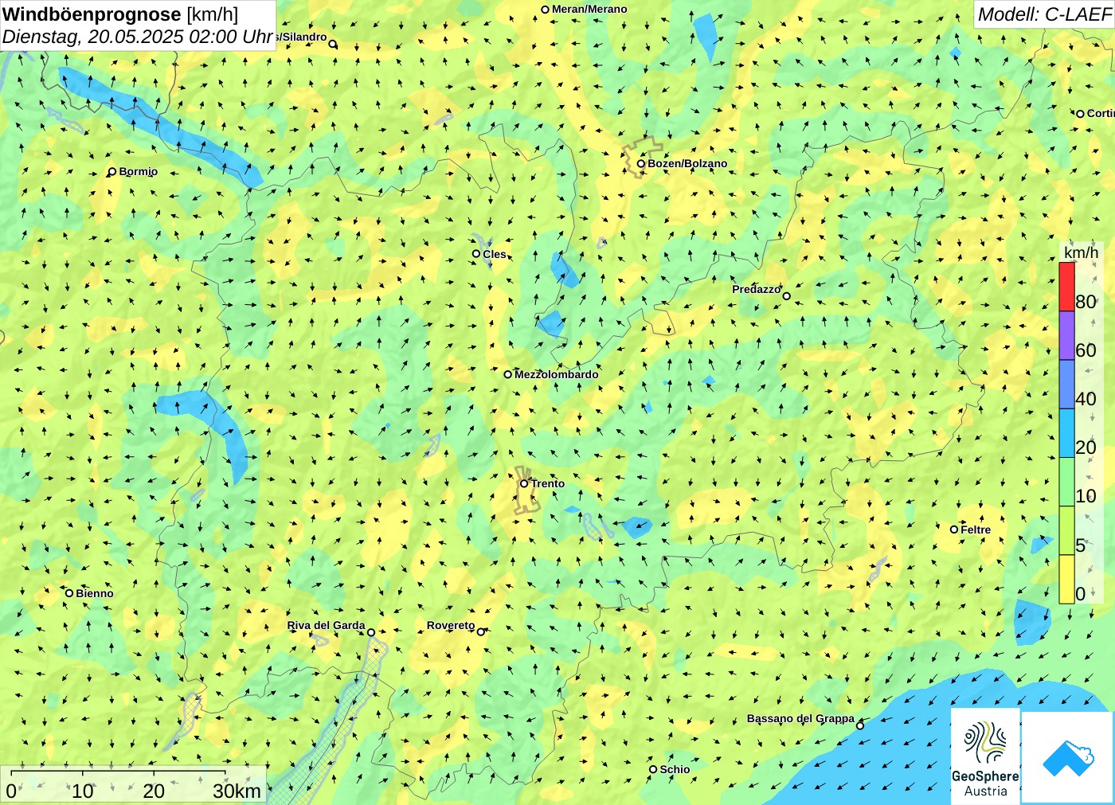This screenshot has height=805, width=1115.
Task: Click the Bassano del Grappa marker
Action: (x=859, y=725)
